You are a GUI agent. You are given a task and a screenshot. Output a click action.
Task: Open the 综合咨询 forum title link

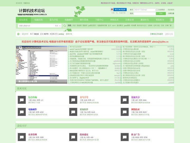pyautogui.click(x=32, y=97)
